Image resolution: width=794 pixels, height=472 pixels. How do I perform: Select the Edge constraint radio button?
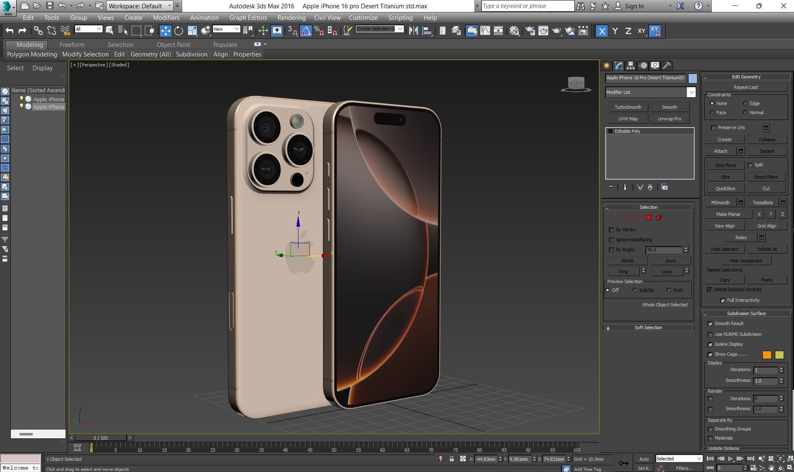click(x=745, y=103)
